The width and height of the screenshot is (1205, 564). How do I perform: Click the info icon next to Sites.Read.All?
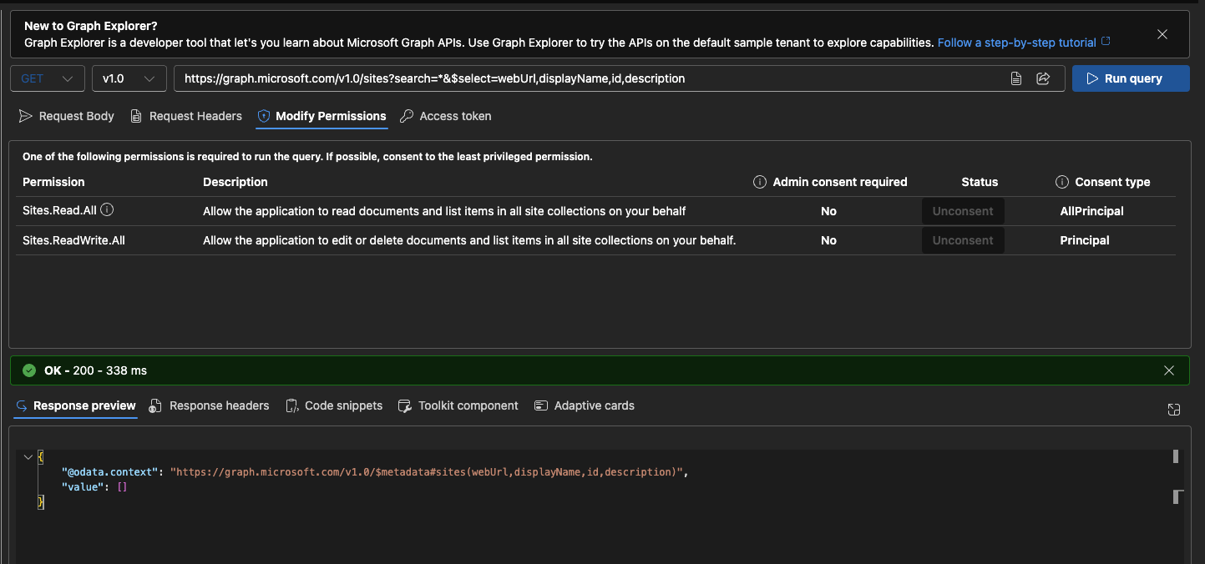(107, 210)
